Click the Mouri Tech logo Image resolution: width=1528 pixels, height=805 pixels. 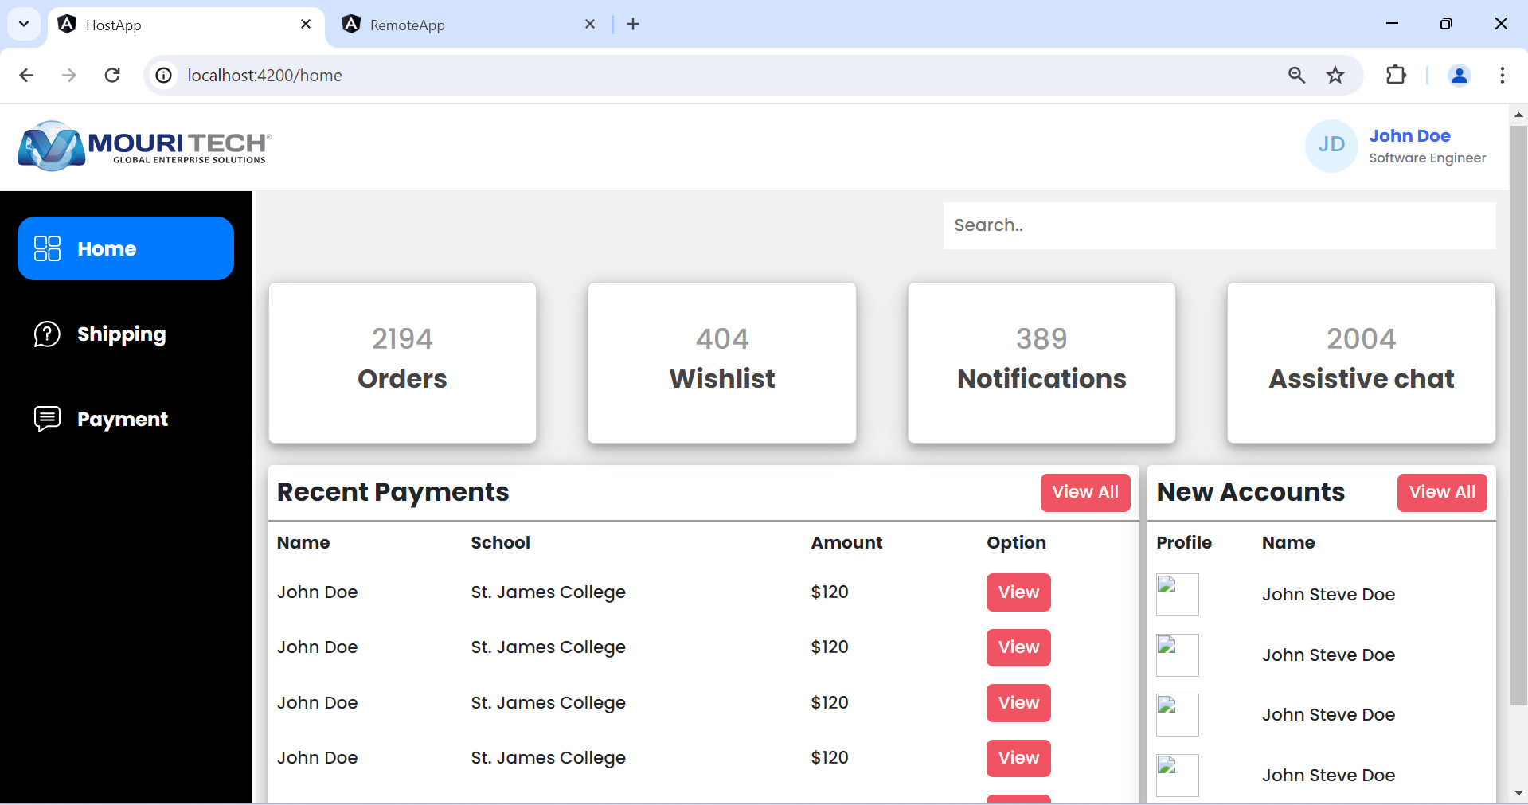[x=144, y=146]
